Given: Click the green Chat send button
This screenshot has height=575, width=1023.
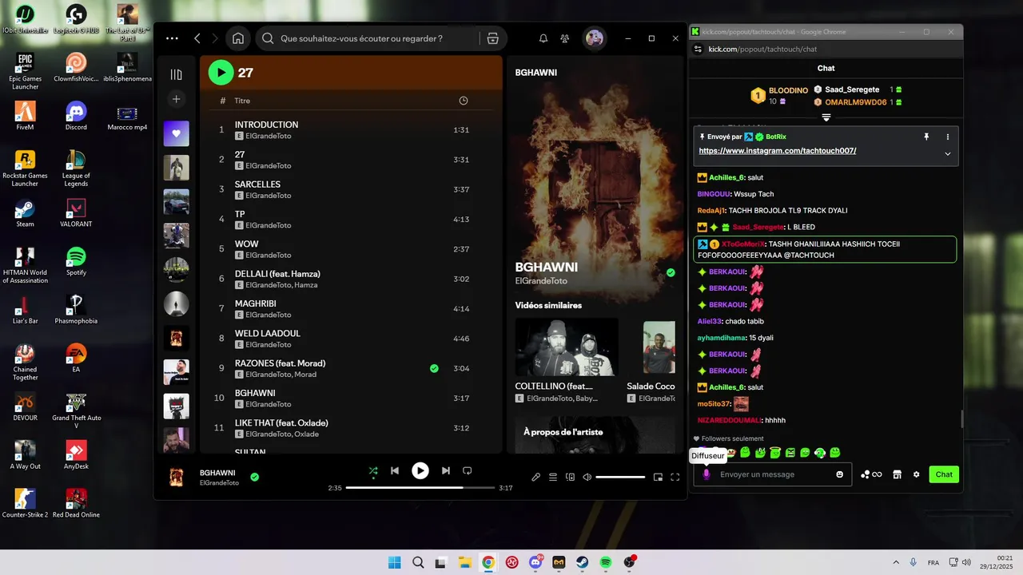Looking at the screenshot, I should 944,474.
